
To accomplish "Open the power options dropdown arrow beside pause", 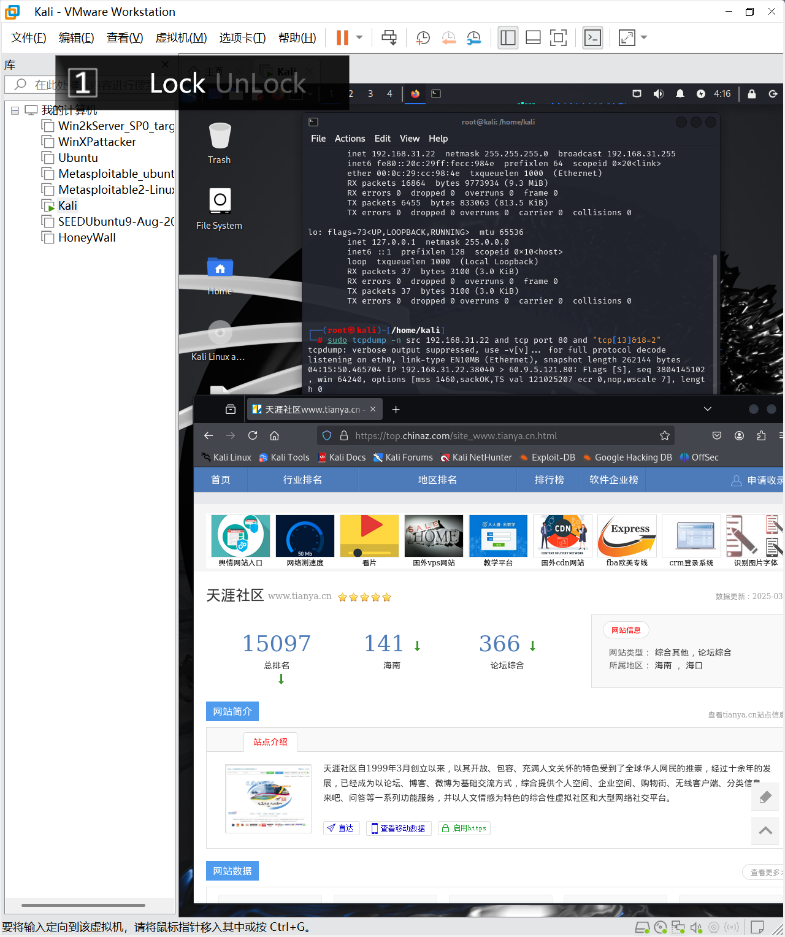I will 359,37.
